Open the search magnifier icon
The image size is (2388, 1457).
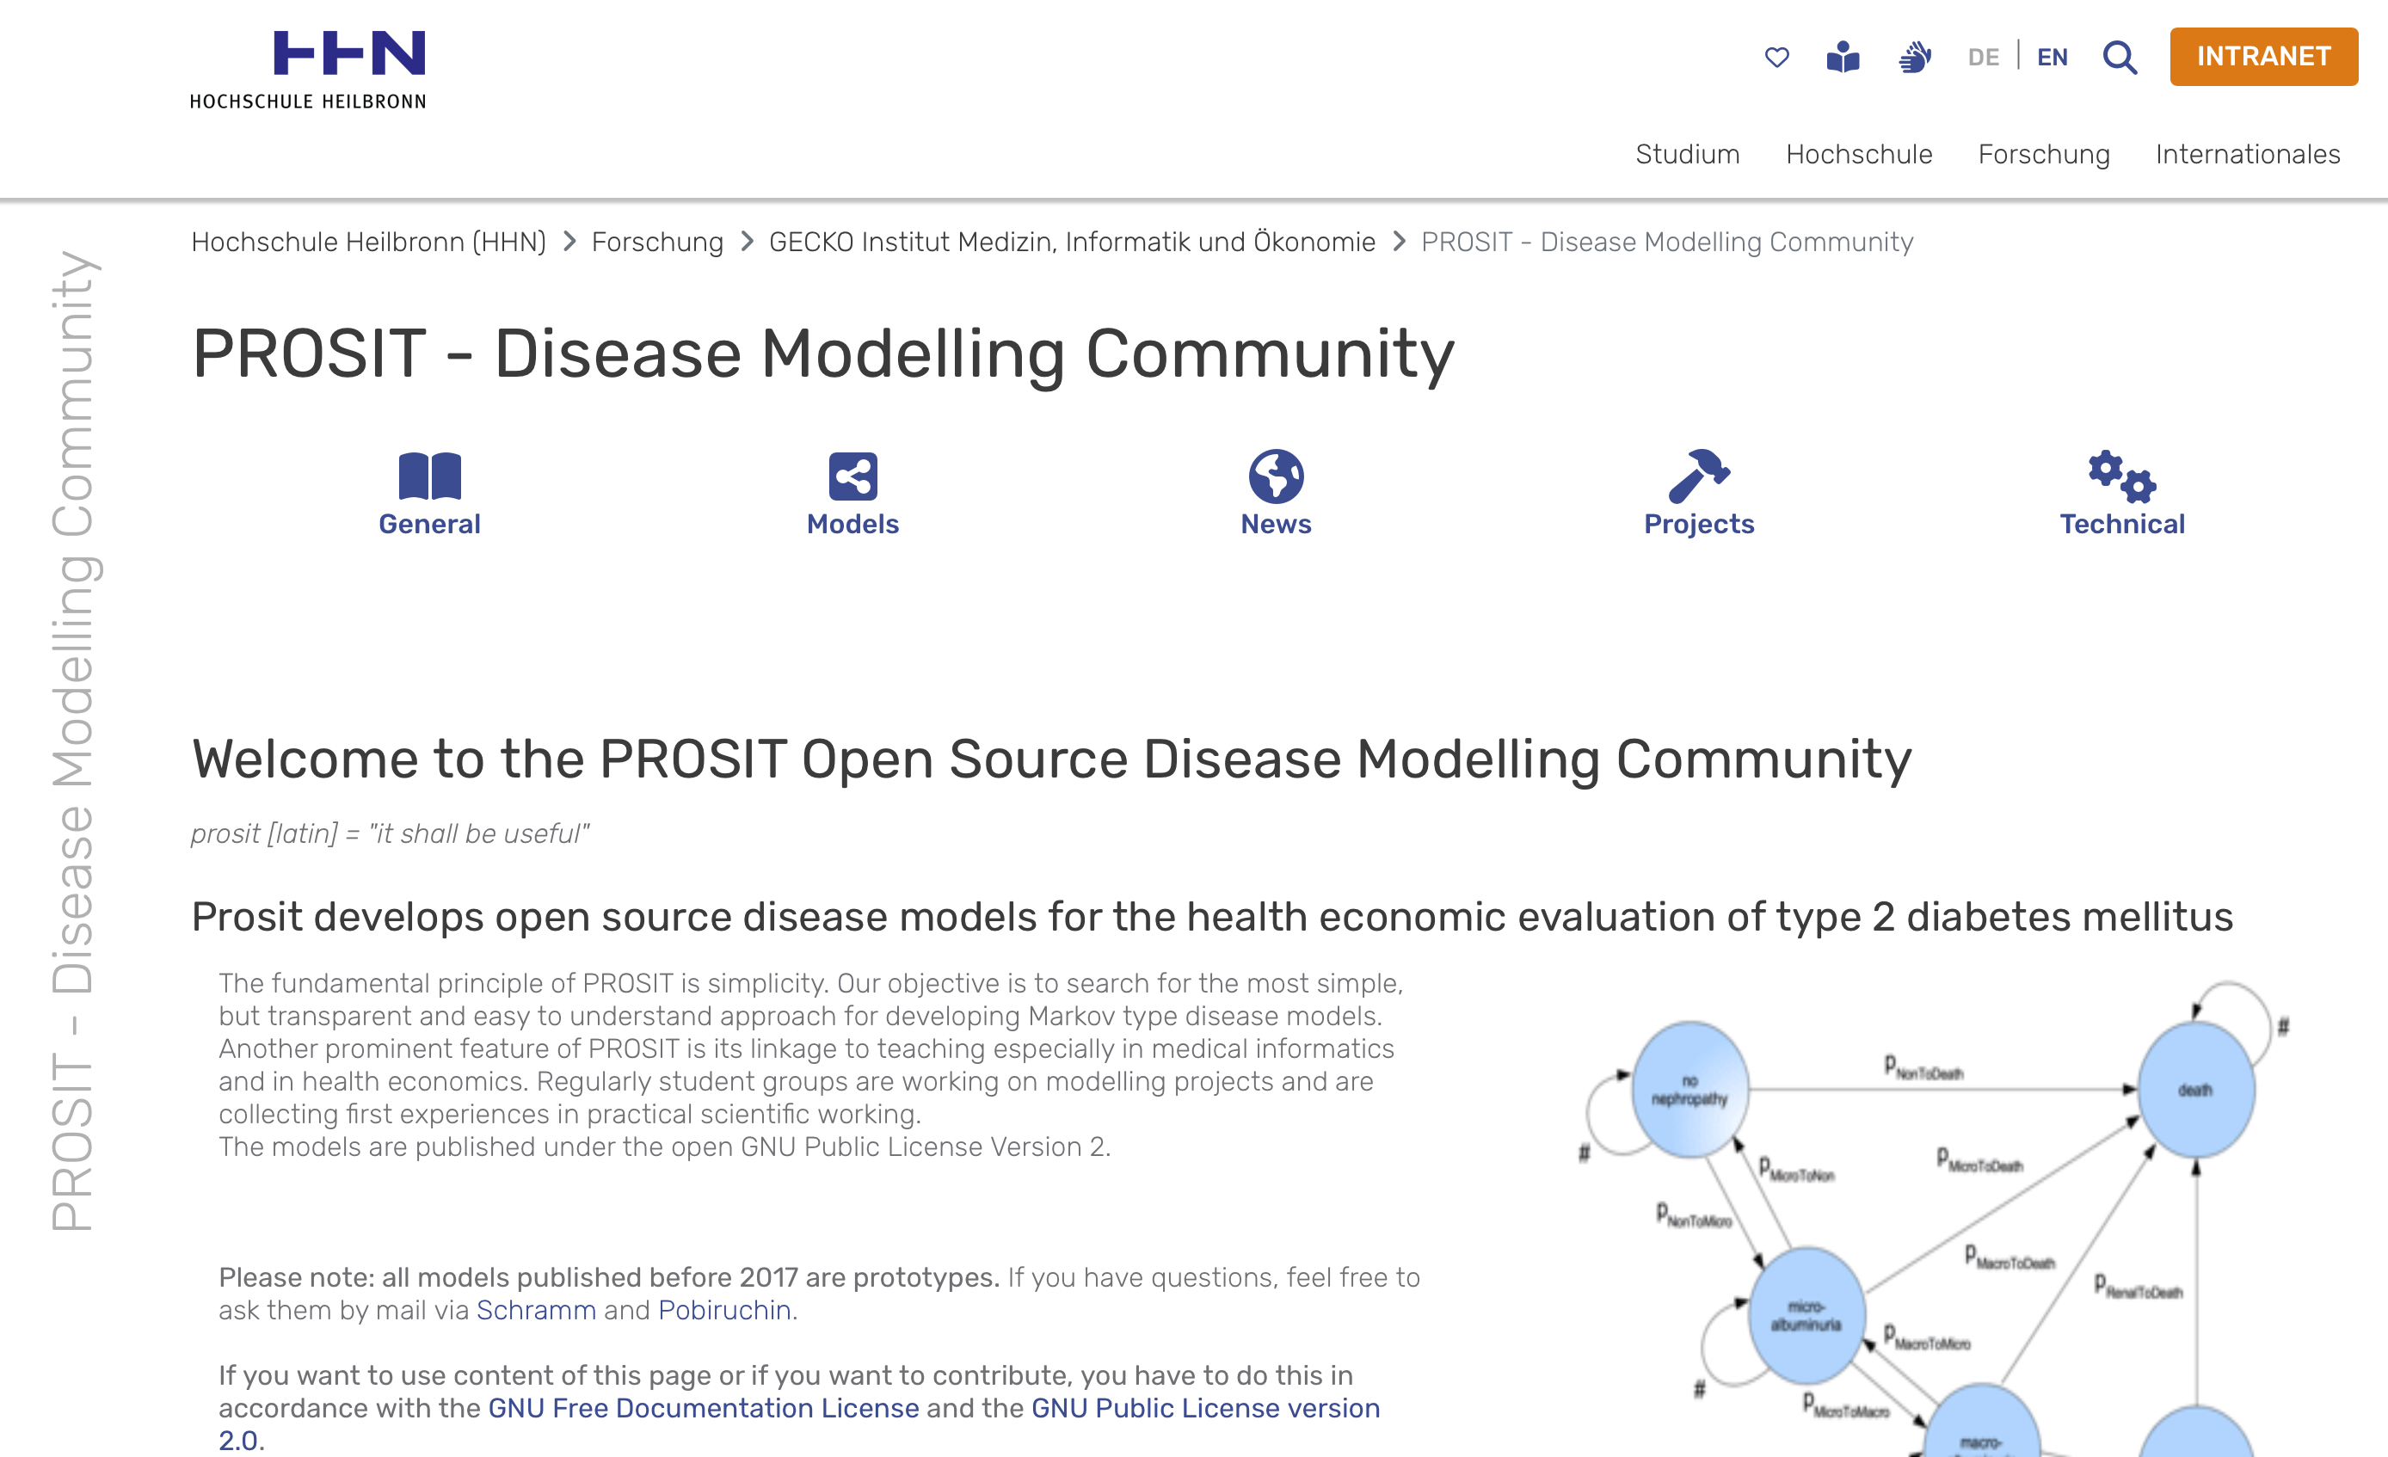click(2120, 57)
